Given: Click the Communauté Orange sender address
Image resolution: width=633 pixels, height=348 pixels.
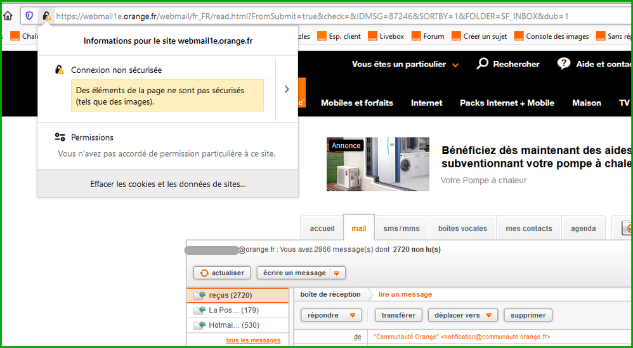Looking at the screenshot, I should click(462, 337).
